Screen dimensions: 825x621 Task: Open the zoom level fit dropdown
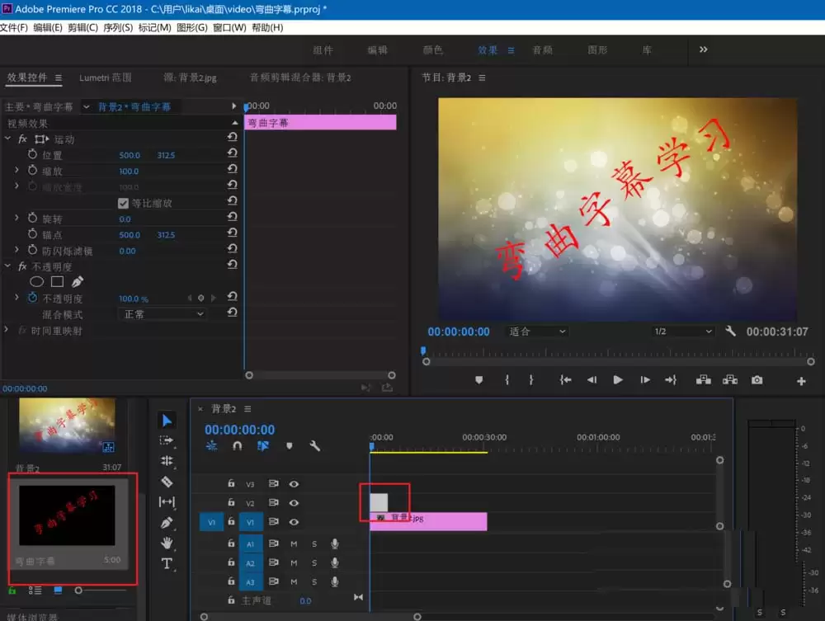(538, 332)
